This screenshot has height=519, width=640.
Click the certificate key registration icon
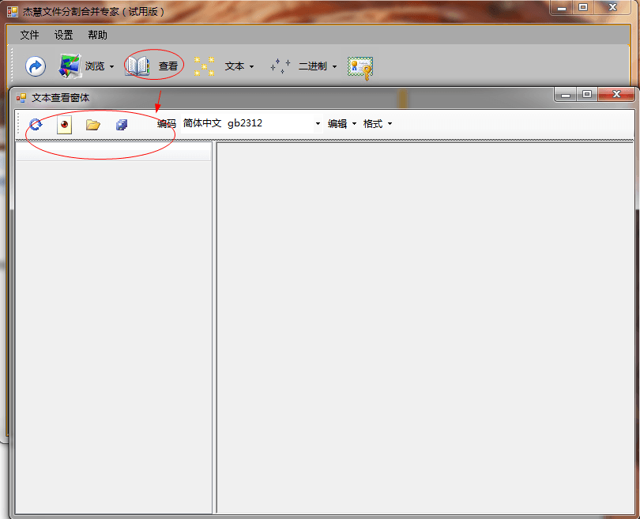click(x=360, y=67)
